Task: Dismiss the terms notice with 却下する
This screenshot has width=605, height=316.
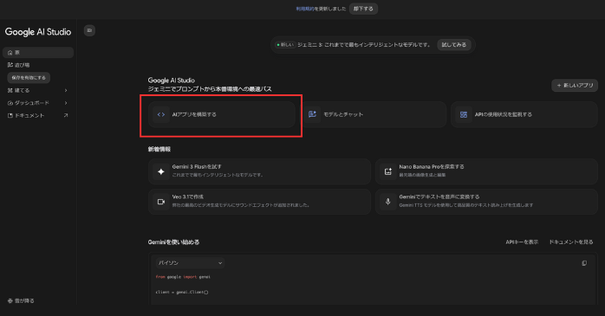Action: pos(363,9)
